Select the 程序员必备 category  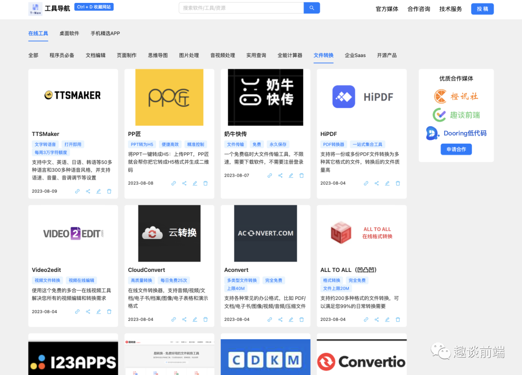[x=62, y=55]
